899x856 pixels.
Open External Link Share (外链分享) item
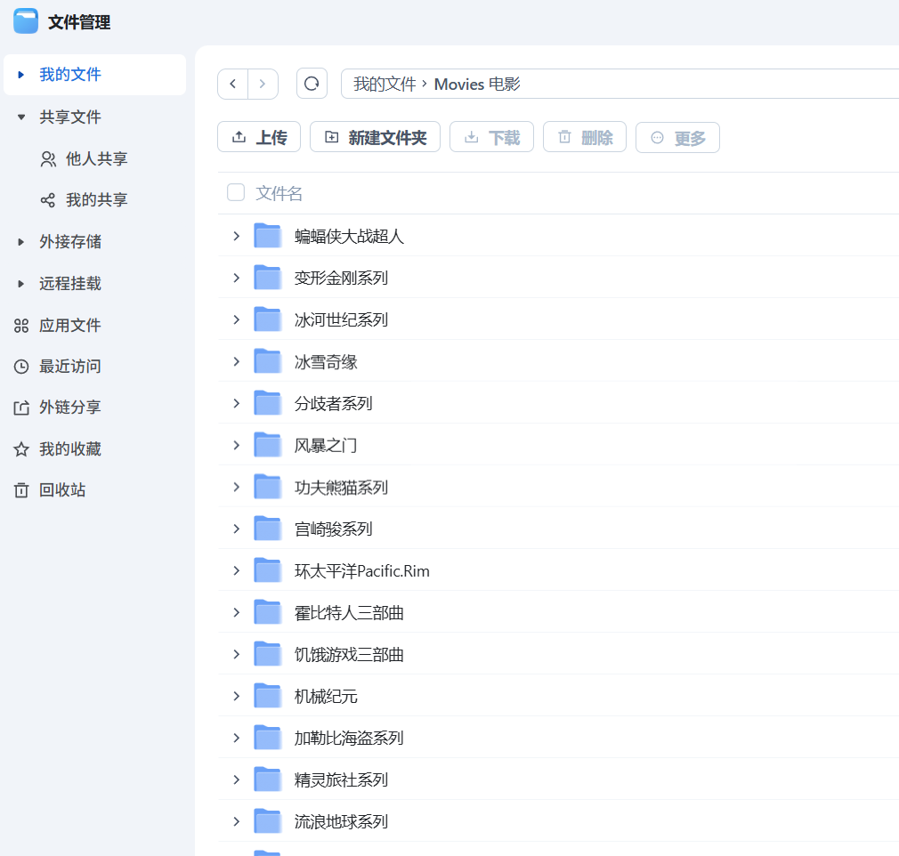tap(69, 408)
